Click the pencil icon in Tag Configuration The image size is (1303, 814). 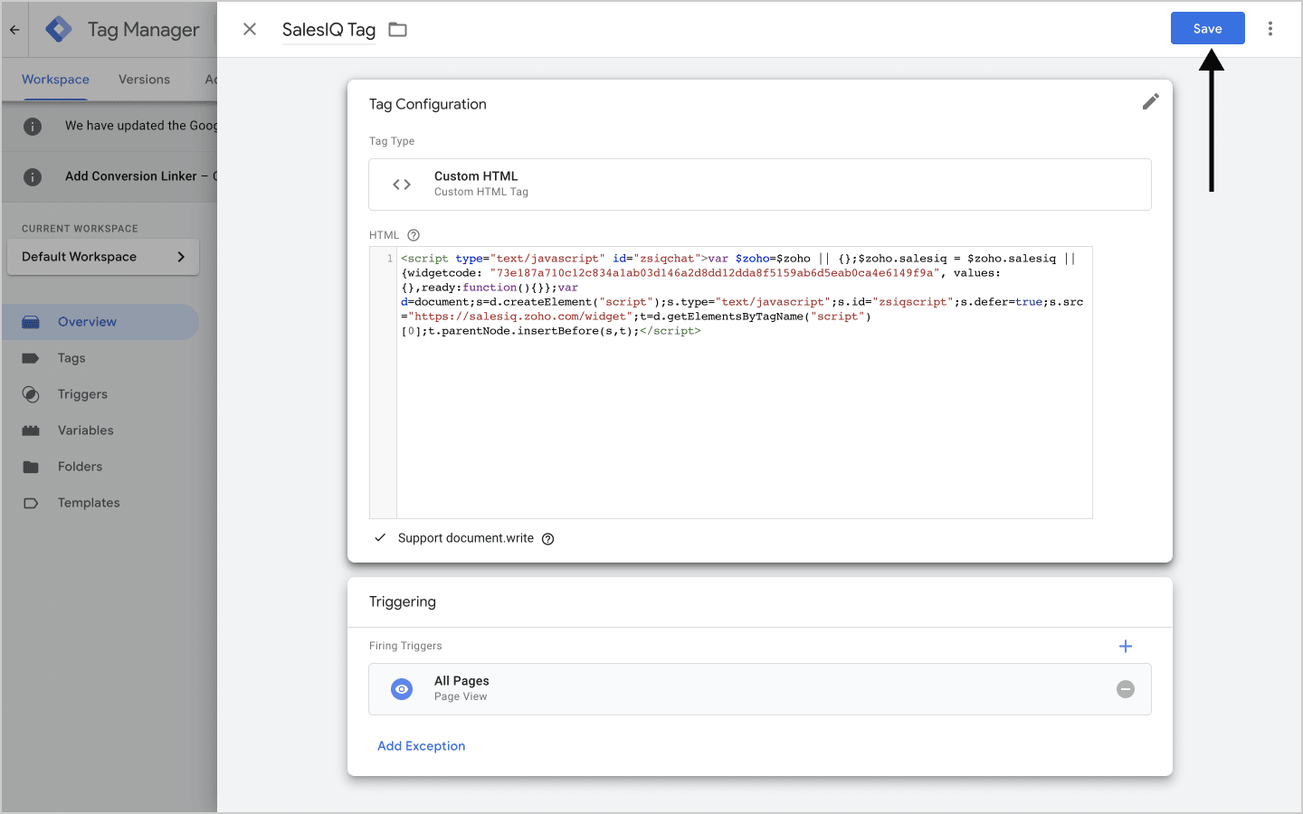(1150, 101)
